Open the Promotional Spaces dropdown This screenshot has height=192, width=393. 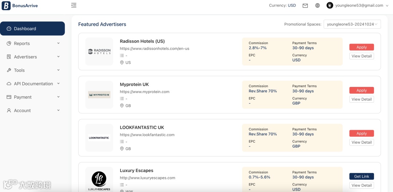[x=352, y=24]
